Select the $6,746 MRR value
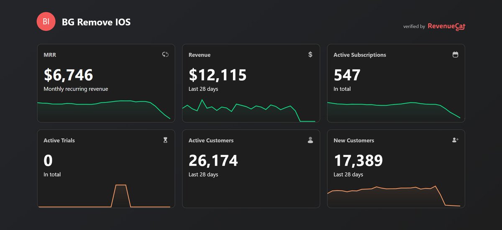The height and width of the screenshot is (230, 502). (68, 75)
